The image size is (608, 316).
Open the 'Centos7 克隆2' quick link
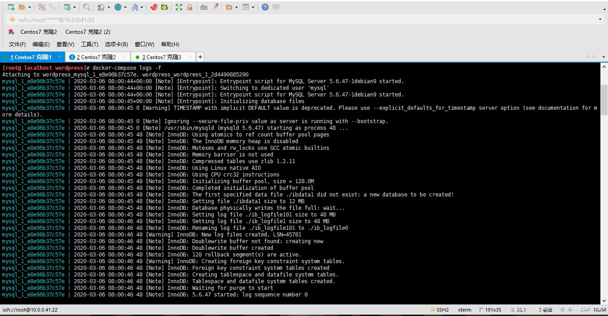click(x=39, y=32)
